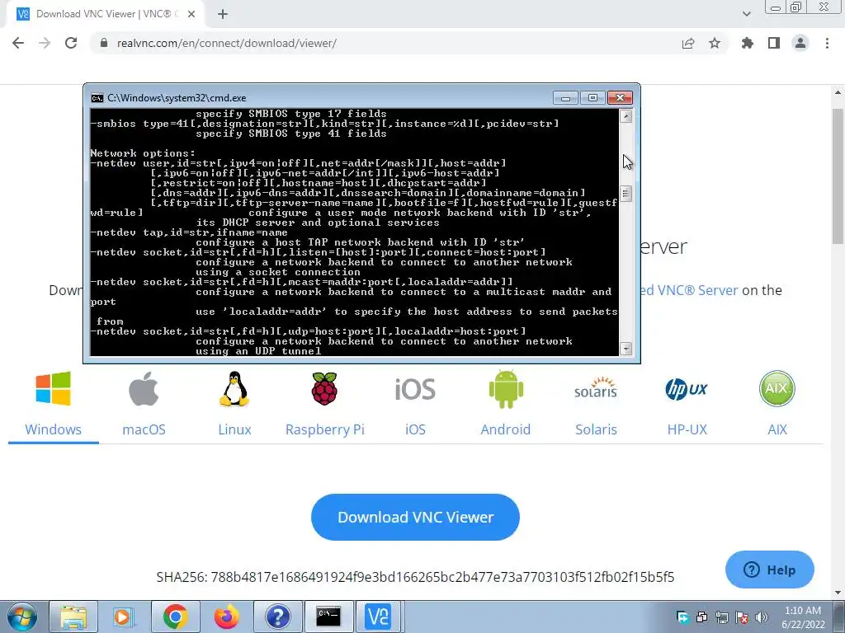Switch to Android tab label
The width and height of the screenshot is (845, 633).
[x=506, y=429]
